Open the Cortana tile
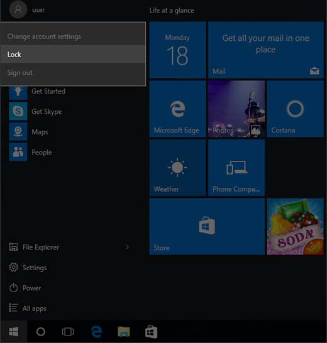This screenshot has height=343, width=327. tap(295, 109)
